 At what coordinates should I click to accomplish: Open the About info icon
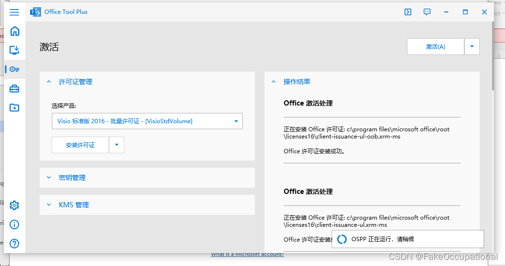14,224
